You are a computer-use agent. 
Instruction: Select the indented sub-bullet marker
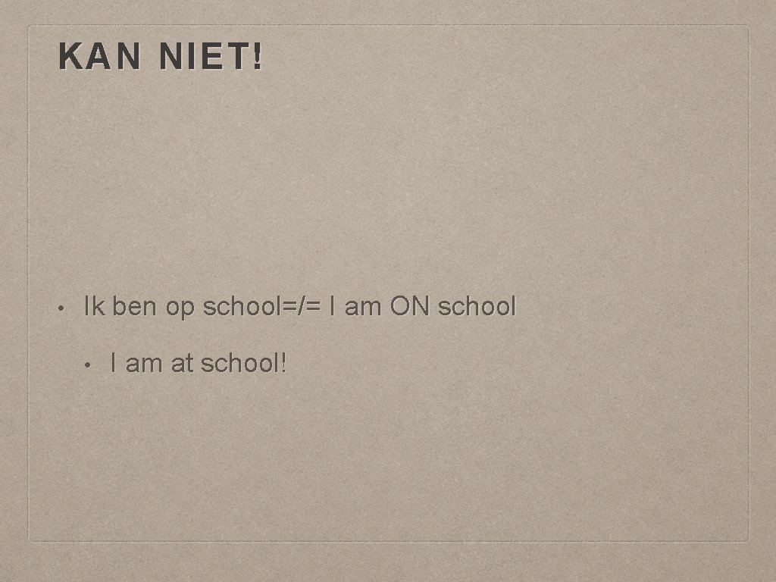pos(87,364)
